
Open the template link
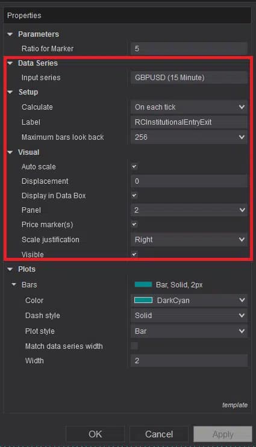point(235,405)
